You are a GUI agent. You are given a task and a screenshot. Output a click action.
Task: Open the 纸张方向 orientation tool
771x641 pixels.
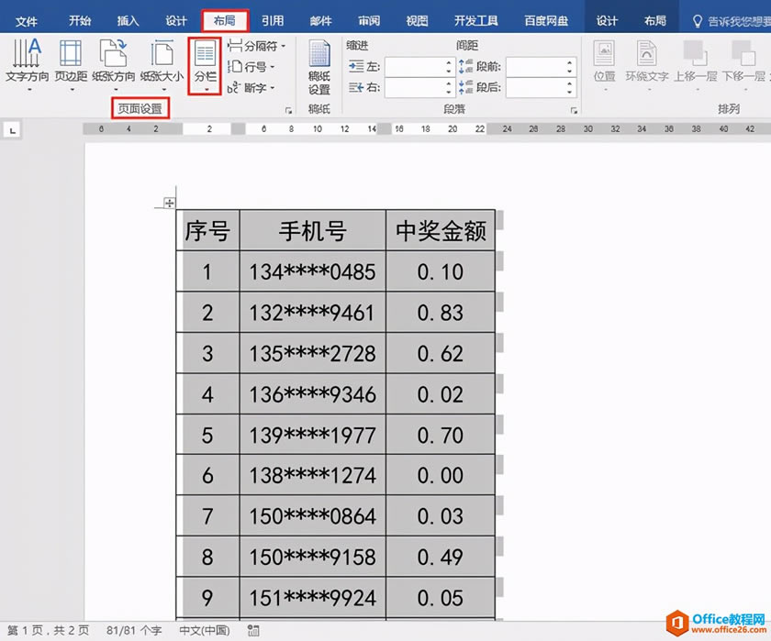coord(114,64)
